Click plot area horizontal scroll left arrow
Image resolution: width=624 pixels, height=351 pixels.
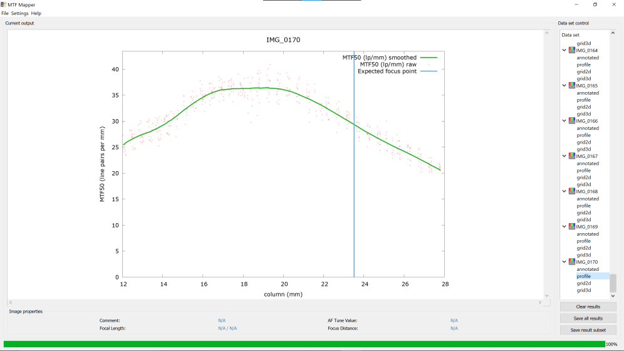tap(11, 303)
